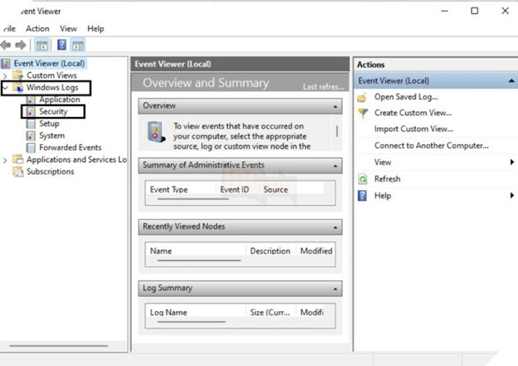Select the Security log in tree
518x366 pixels.
coord(53,111)
